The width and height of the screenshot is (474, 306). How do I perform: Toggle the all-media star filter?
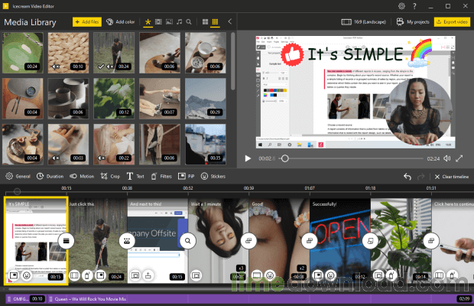pos(148,22)
